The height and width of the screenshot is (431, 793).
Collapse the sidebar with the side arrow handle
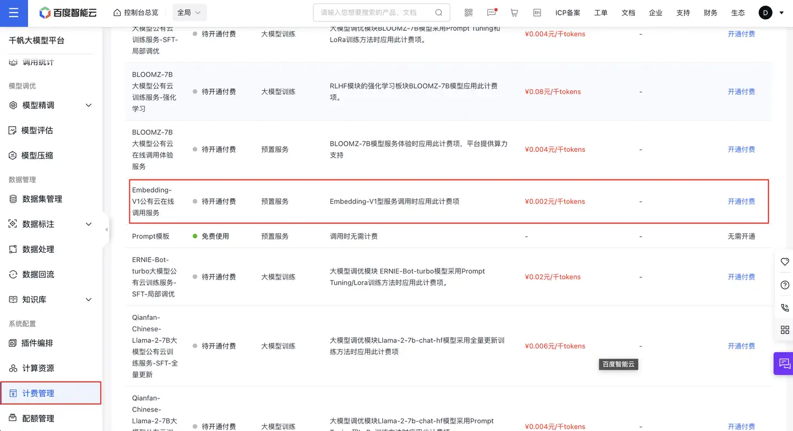click(106, 230)
